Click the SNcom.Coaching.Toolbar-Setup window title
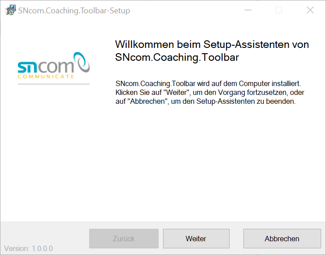Viewport: 326px width, 255px height. (74, 11)
